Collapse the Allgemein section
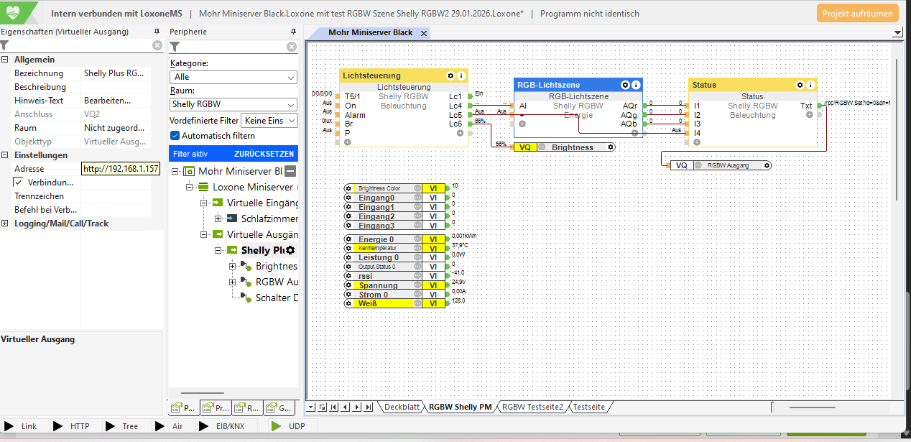 click(5, 60)
